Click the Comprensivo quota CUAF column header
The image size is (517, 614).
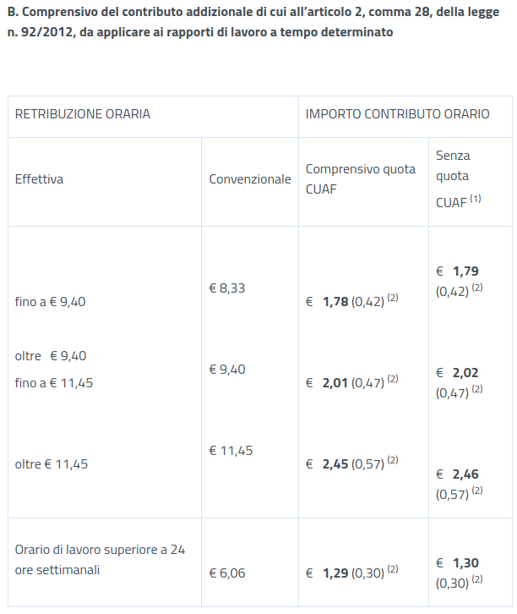(x=361, y=179)
